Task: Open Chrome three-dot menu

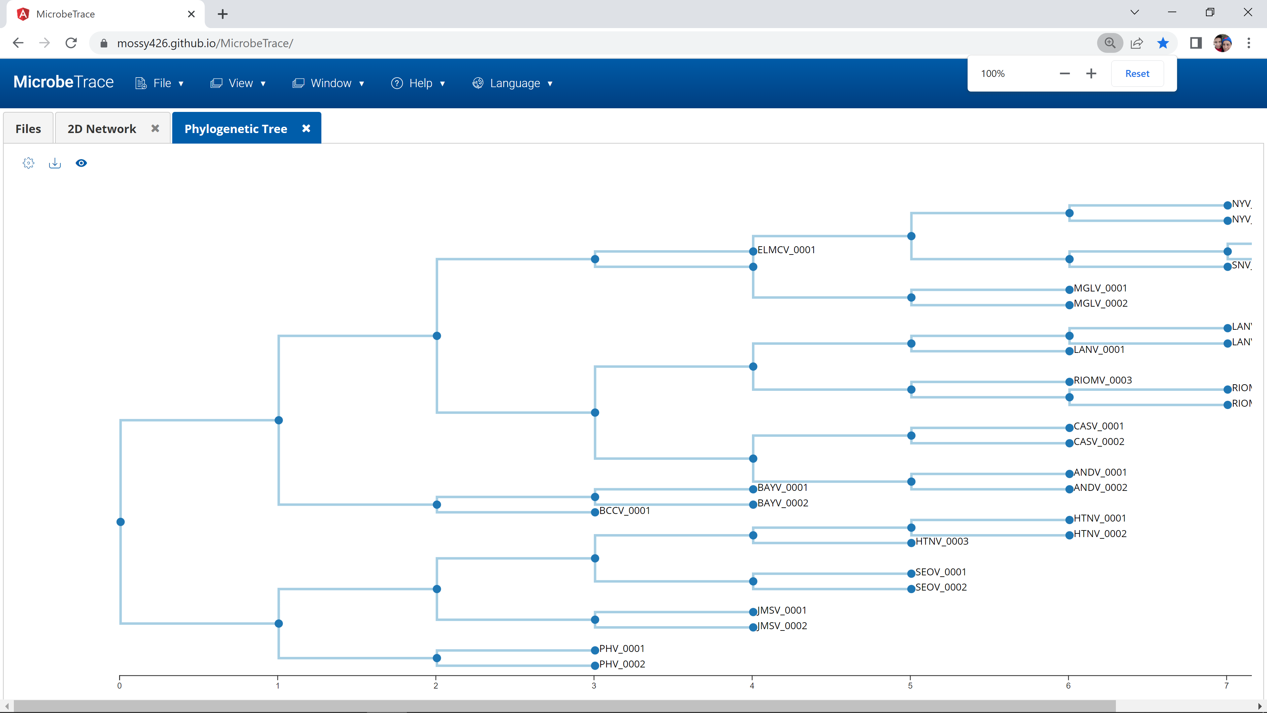Action: [1248, 43]
